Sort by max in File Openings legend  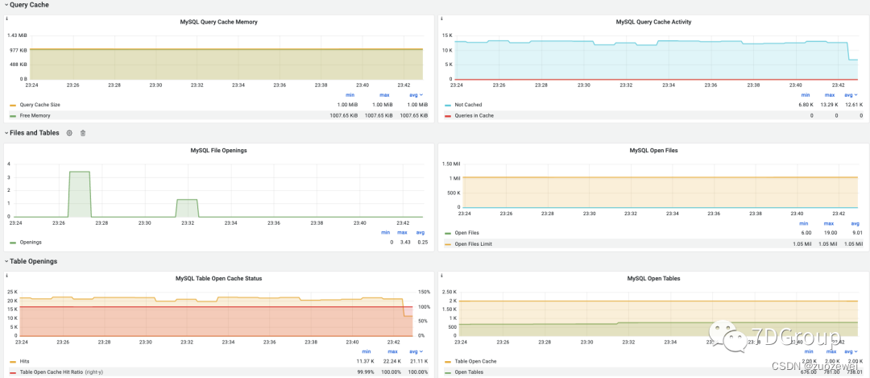tap(402, 233)
